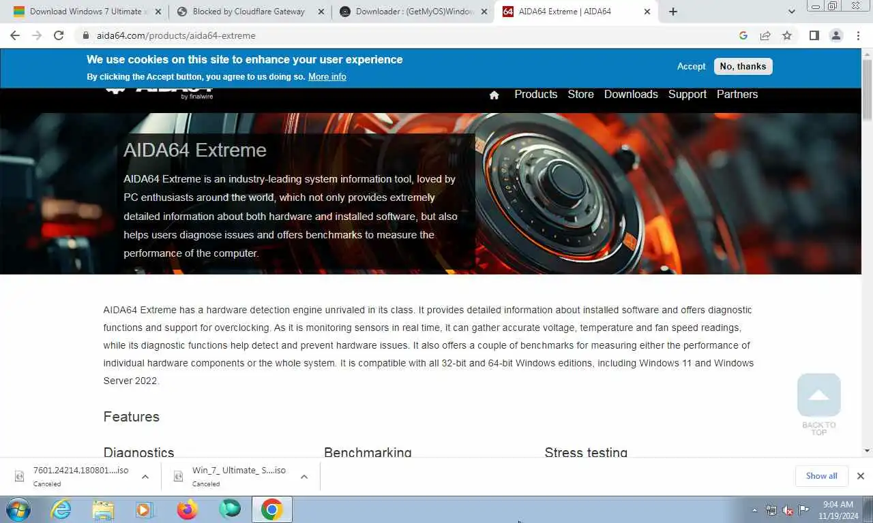
Task: Open the Windows Start menu
Action: [18, 509]
